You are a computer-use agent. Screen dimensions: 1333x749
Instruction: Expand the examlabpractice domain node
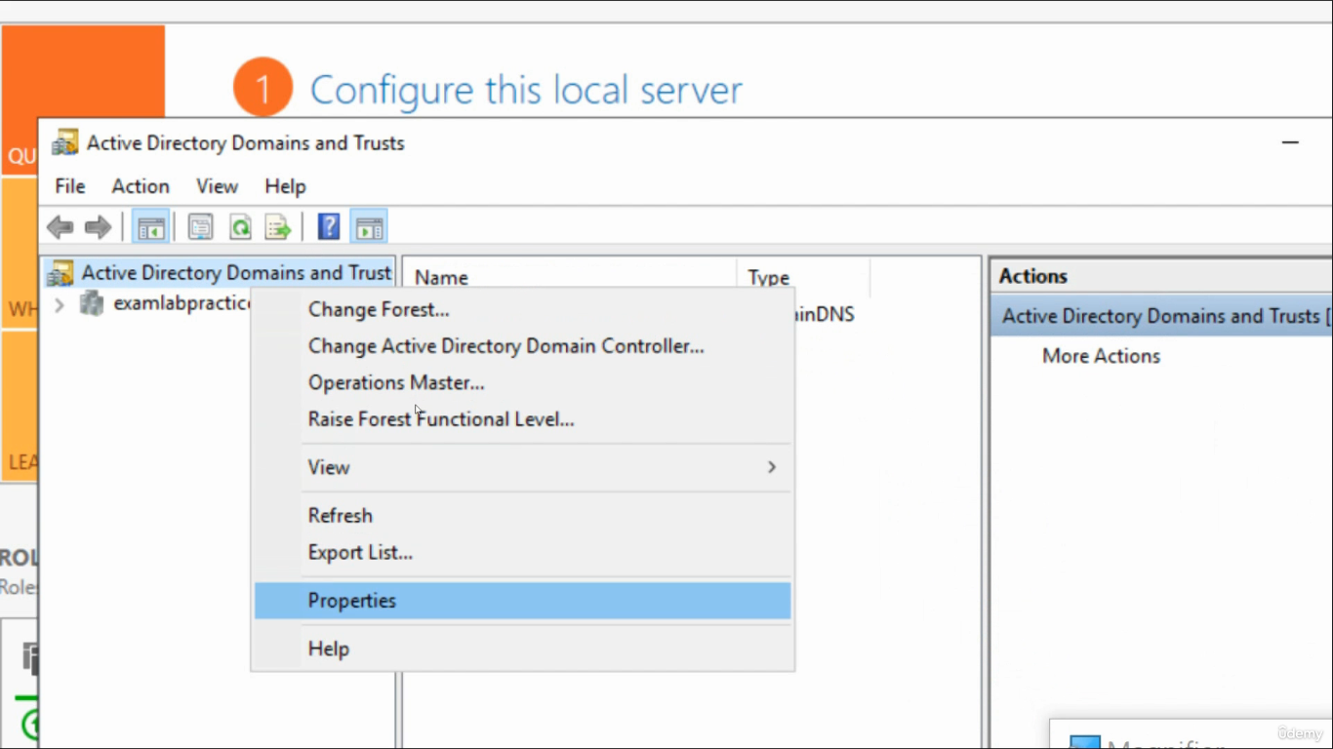pos(60,304)
